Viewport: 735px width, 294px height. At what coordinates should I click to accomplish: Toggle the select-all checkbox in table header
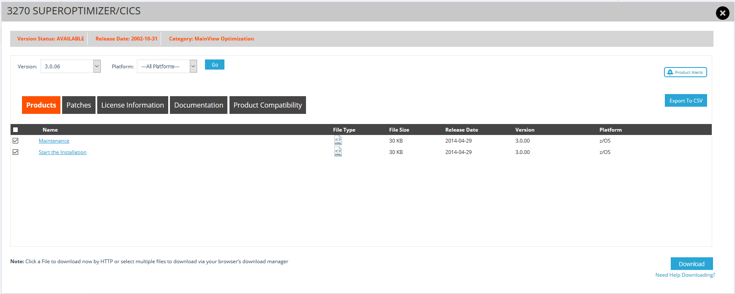[x=16, y=130]
